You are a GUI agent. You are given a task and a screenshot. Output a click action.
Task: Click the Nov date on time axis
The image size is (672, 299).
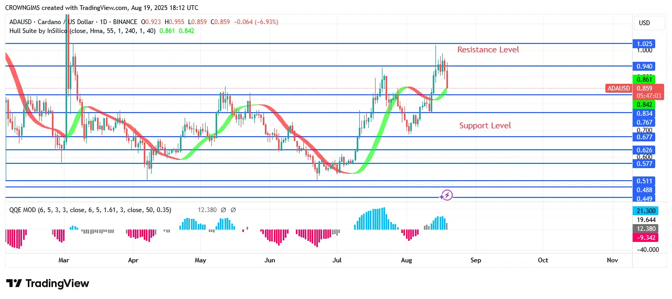click(x=612, y=260)
